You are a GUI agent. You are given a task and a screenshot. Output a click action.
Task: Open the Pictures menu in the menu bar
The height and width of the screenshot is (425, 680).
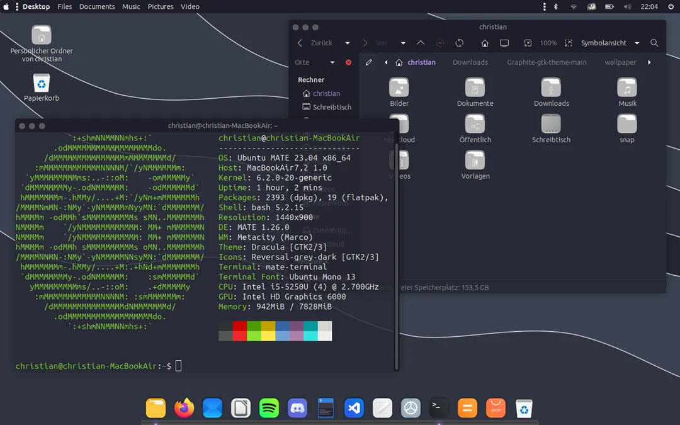tap(161, 6)
